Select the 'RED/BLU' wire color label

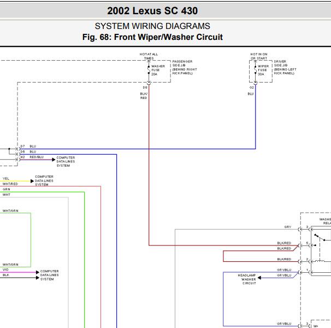pos(37,157)
